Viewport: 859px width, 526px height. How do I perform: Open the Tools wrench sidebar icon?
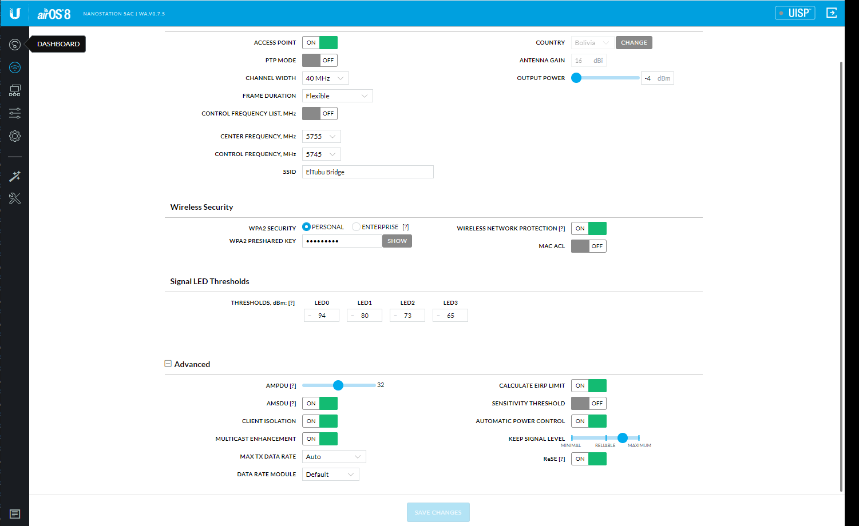tap(15, 198)
